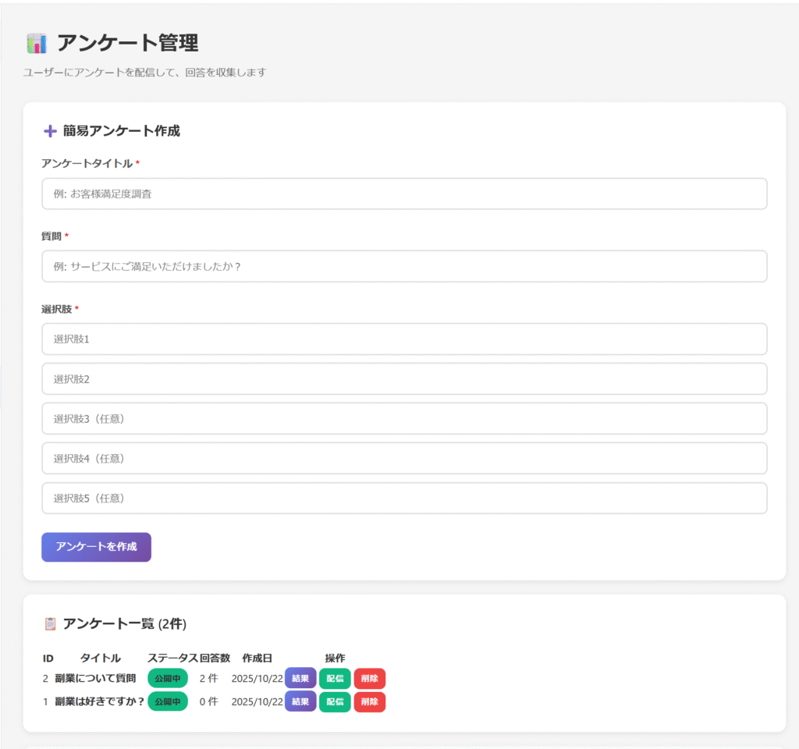Screen dimensions: 799x749
Task: Select the optional 選択肢5 field
Action: click(404, 499)
